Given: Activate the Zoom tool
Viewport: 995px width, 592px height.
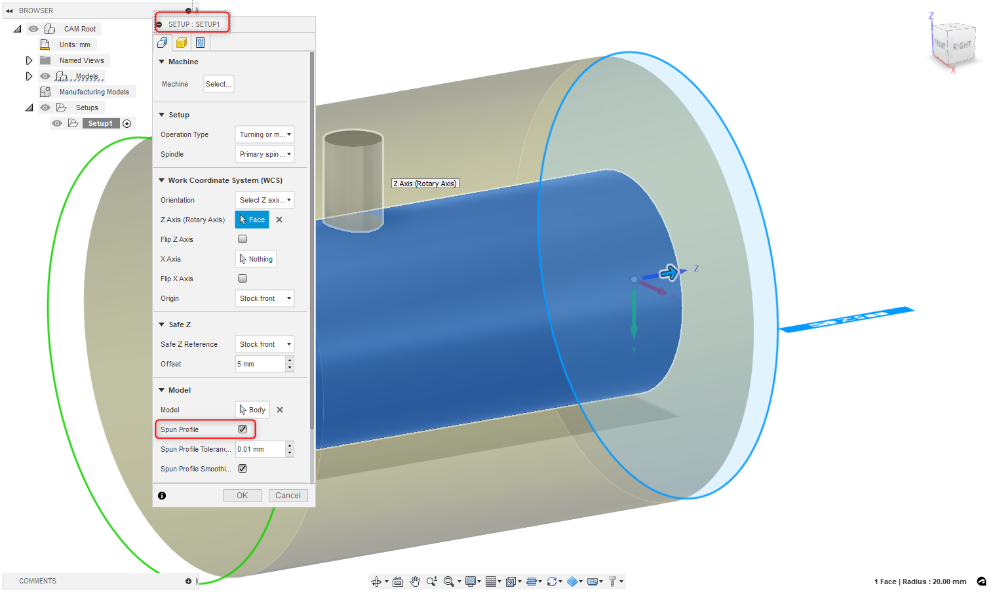Looking at the screenshot, I should point(431,581).
